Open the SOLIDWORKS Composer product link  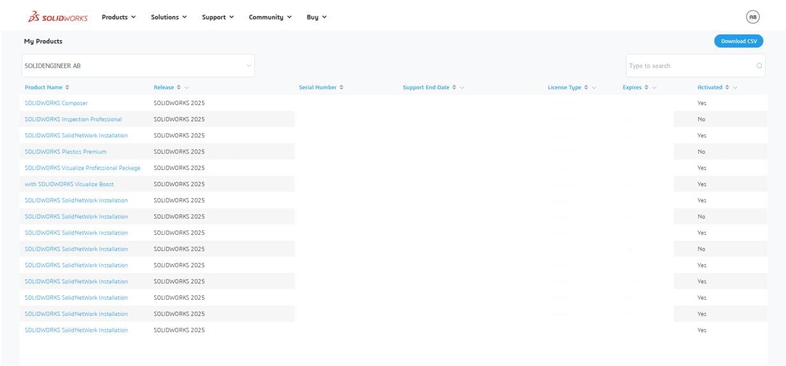click(56, 103)
